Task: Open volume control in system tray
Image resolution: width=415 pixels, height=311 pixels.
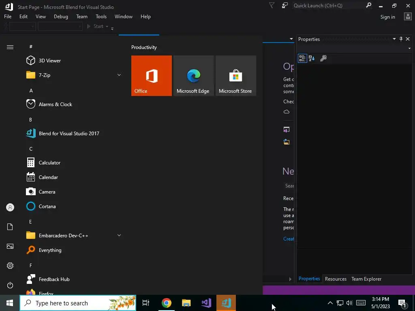Action: [349, 303]
